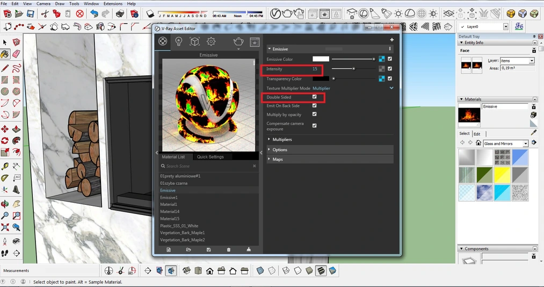544x287 pixels.
Task: Select Vegetation_Bark_Maple1 material
Action: click(208, 233)
